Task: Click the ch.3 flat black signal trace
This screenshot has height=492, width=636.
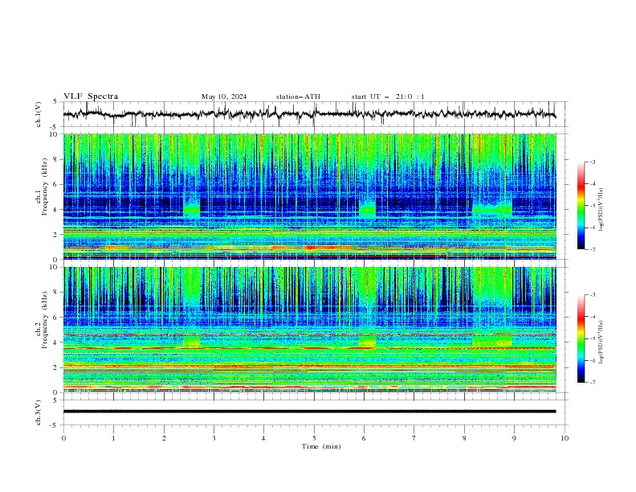Action: (x=309, y=412)
